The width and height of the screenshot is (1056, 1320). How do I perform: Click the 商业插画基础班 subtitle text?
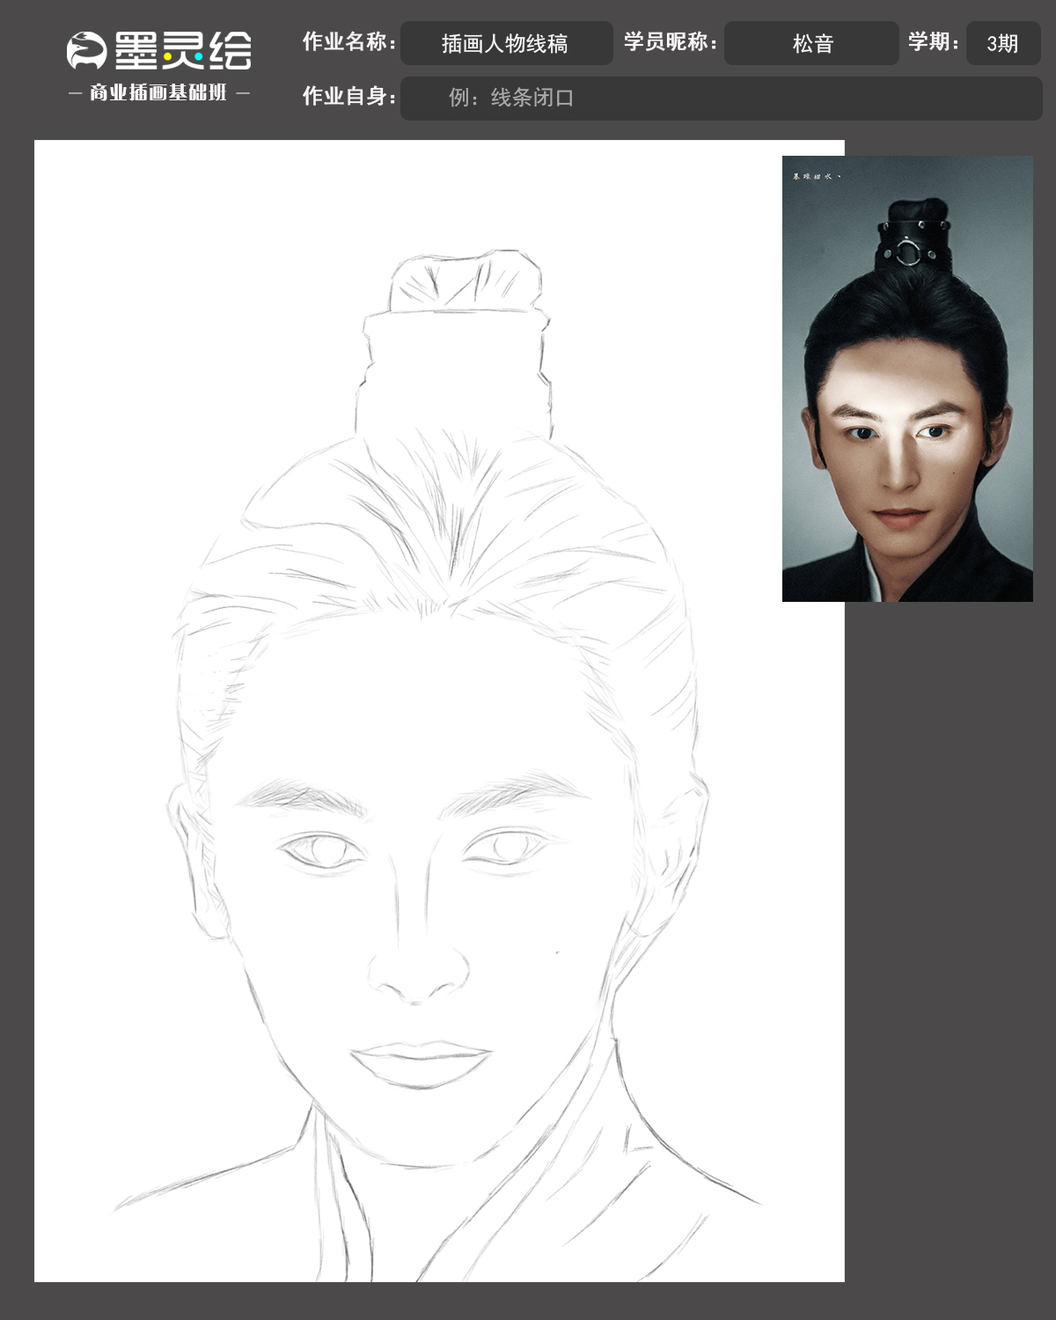tap(158, 92)
